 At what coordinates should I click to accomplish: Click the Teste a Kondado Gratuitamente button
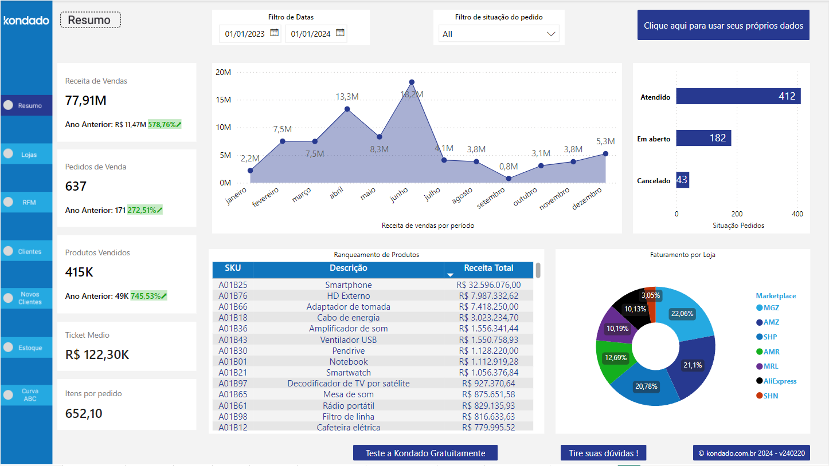click(x=424, y=452)
